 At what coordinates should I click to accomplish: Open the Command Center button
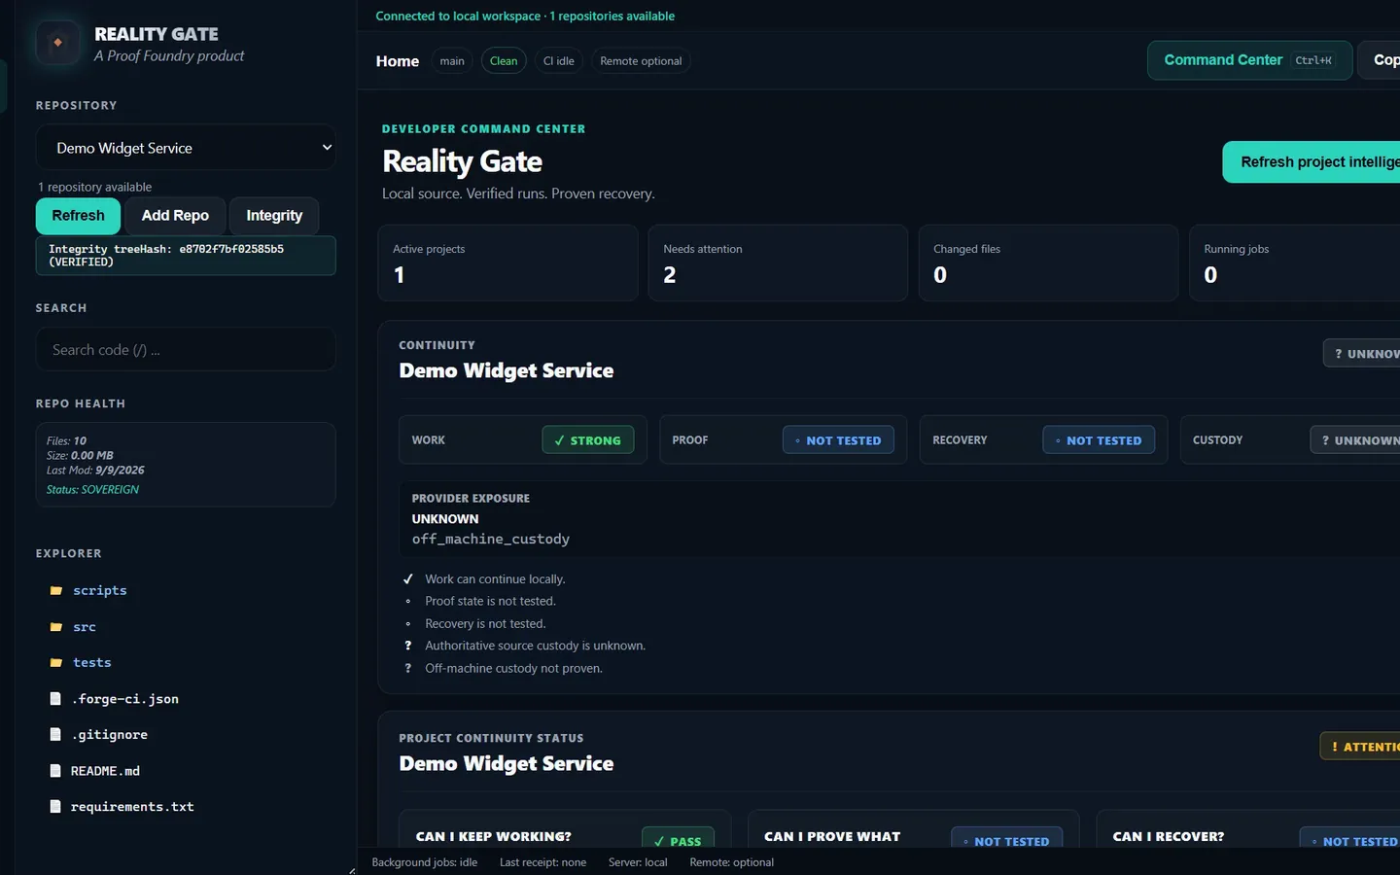click(1249, 60)
